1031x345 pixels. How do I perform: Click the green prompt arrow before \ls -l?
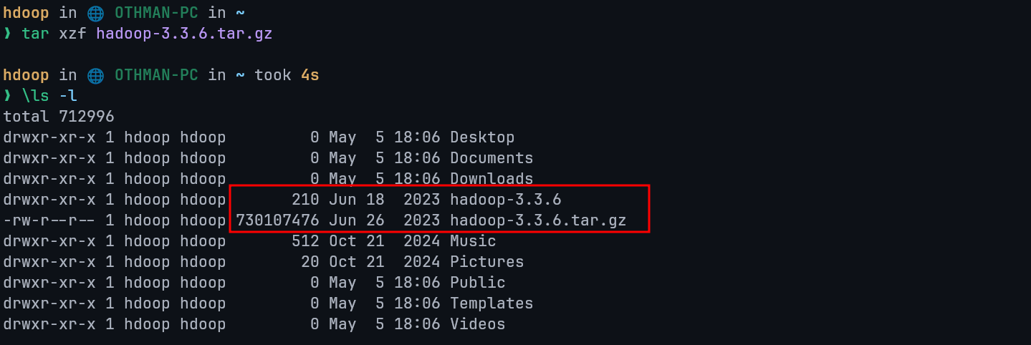pyautogui.click(x=8, y=96)
